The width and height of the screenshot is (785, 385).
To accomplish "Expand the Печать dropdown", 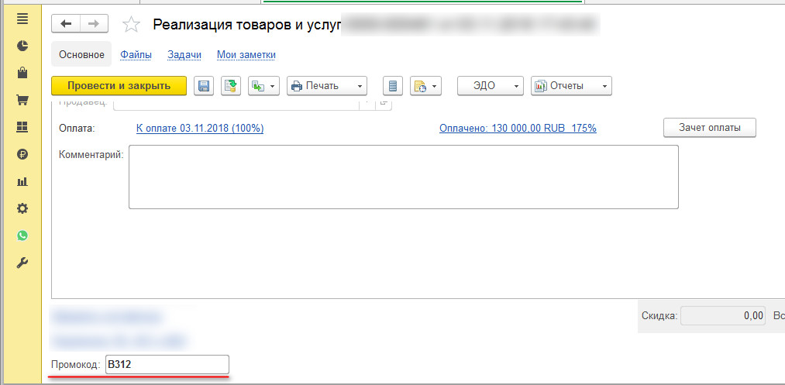I will [x=326, y=86].
